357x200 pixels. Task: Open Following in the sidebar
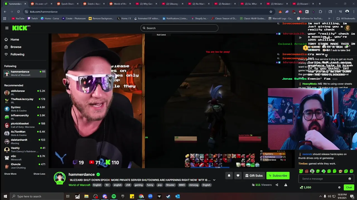17,54
